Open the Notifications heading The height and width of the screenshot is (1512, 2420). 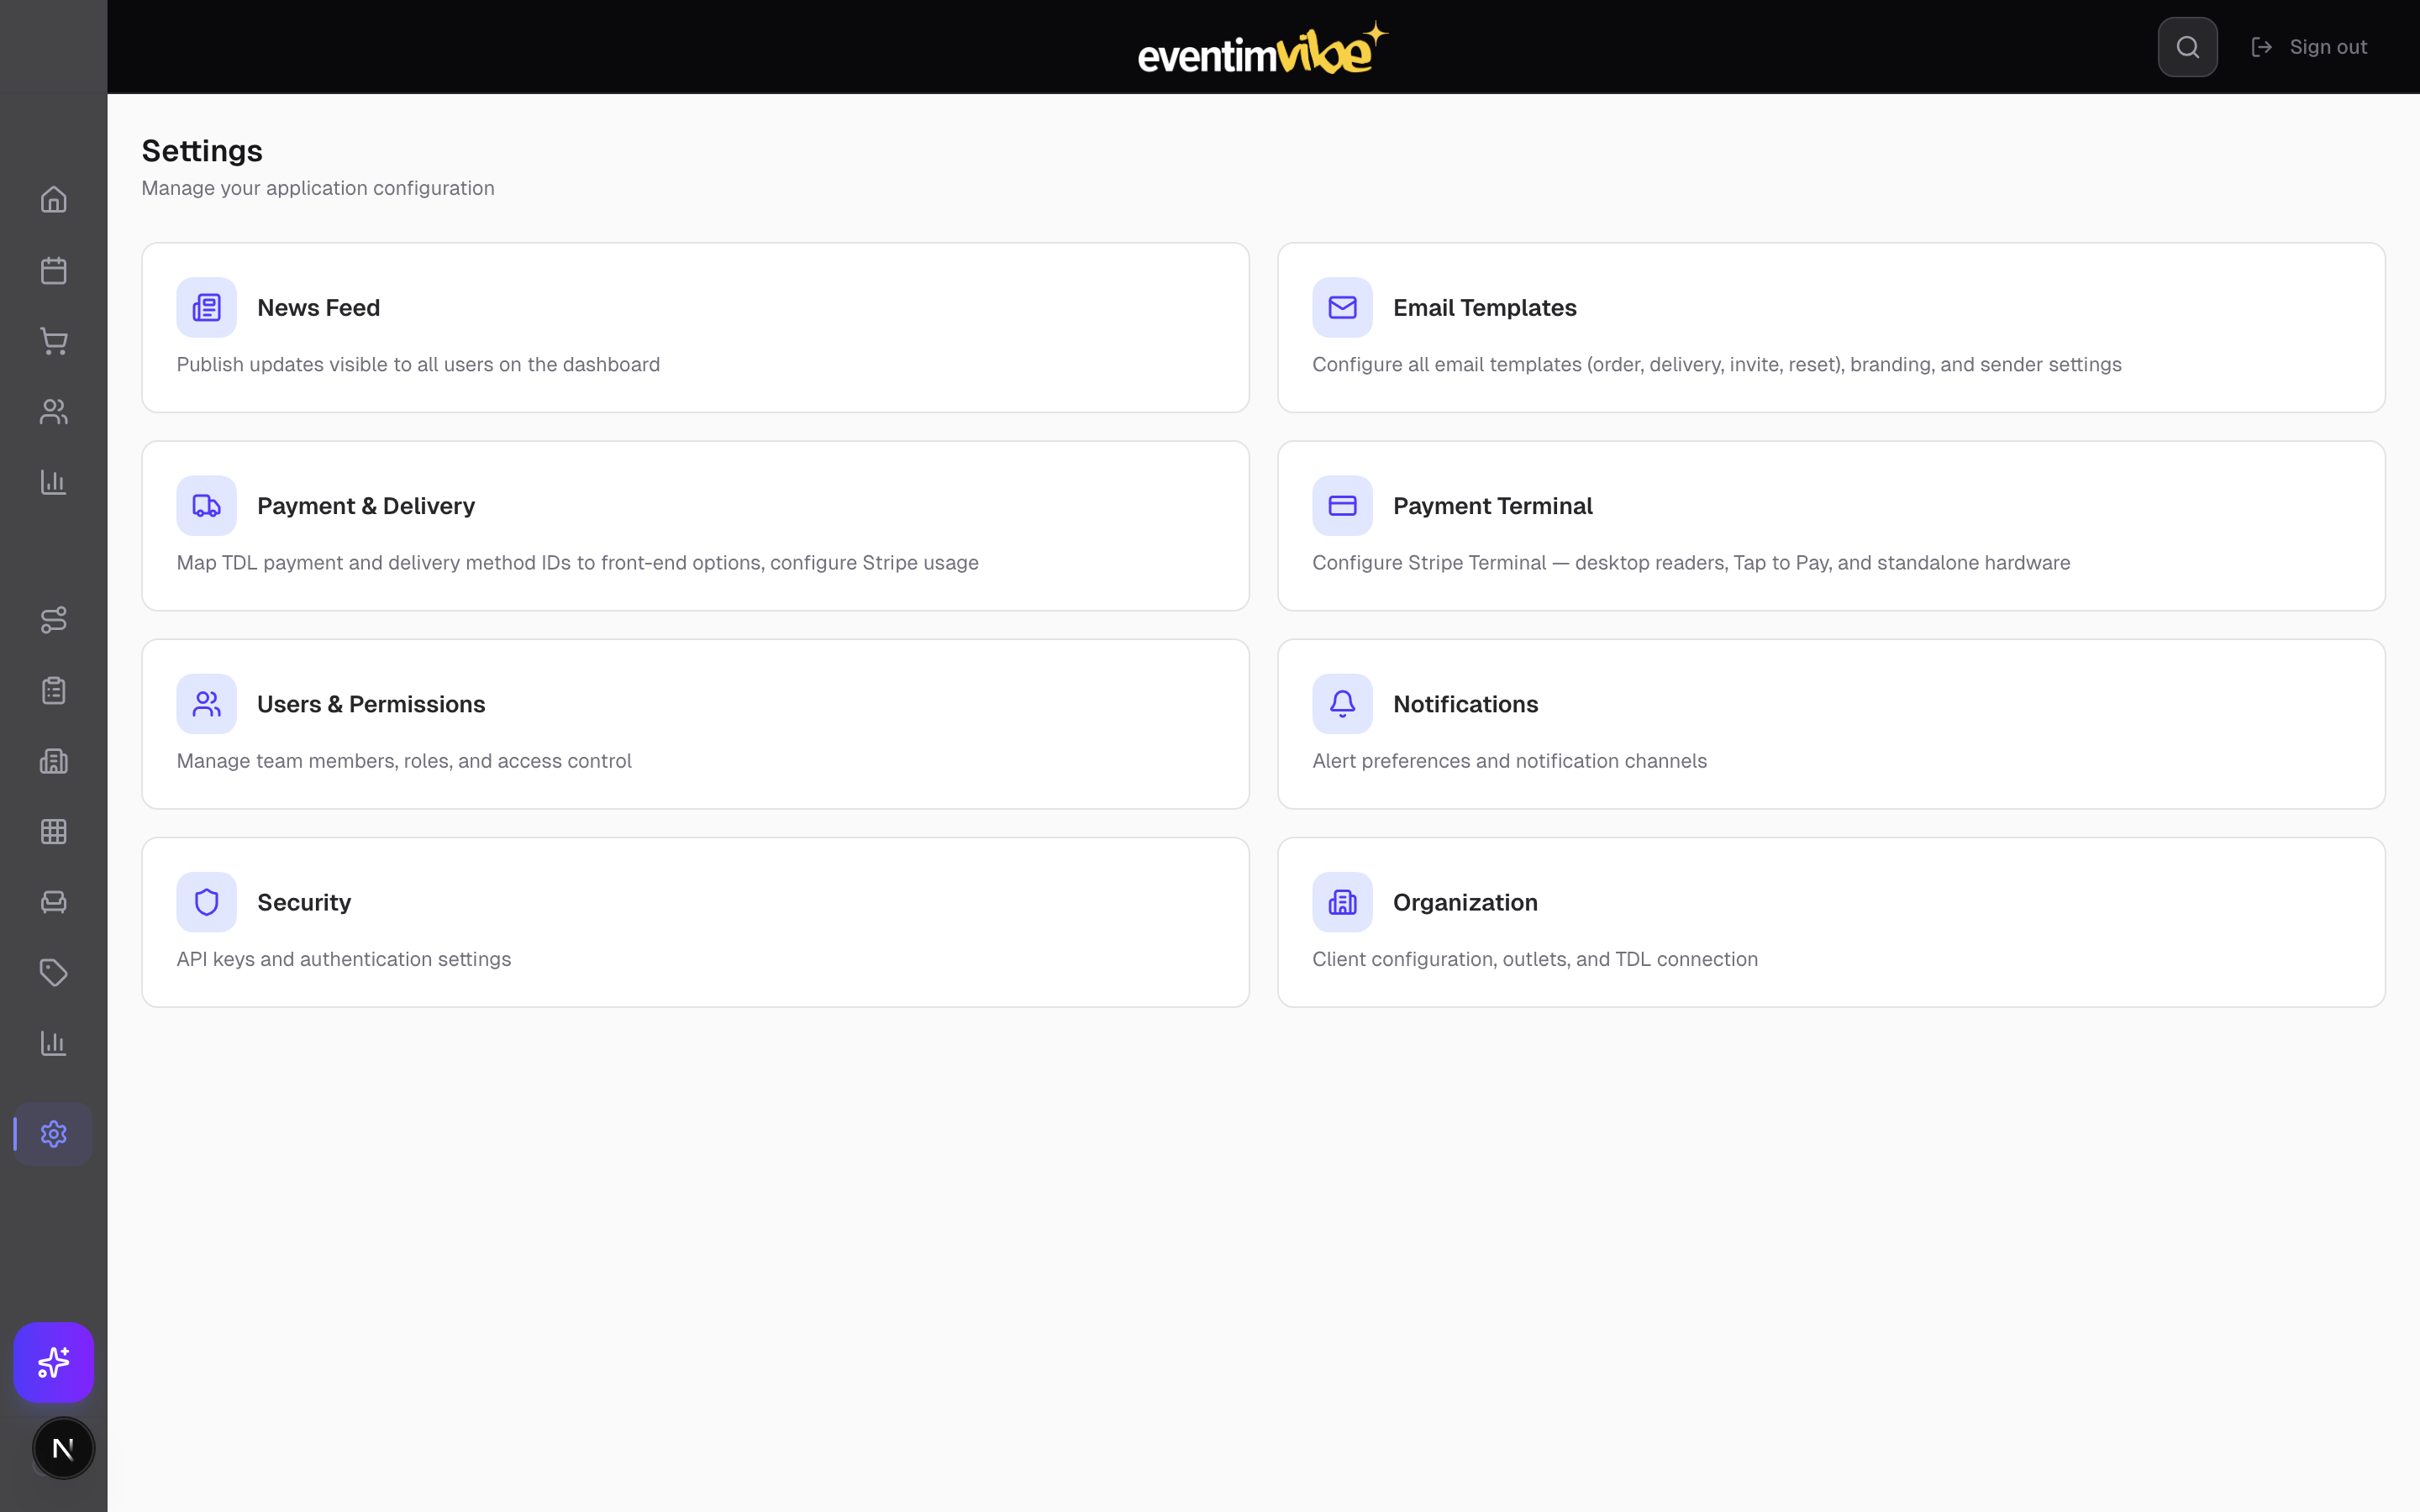[x=1465, y=704]
